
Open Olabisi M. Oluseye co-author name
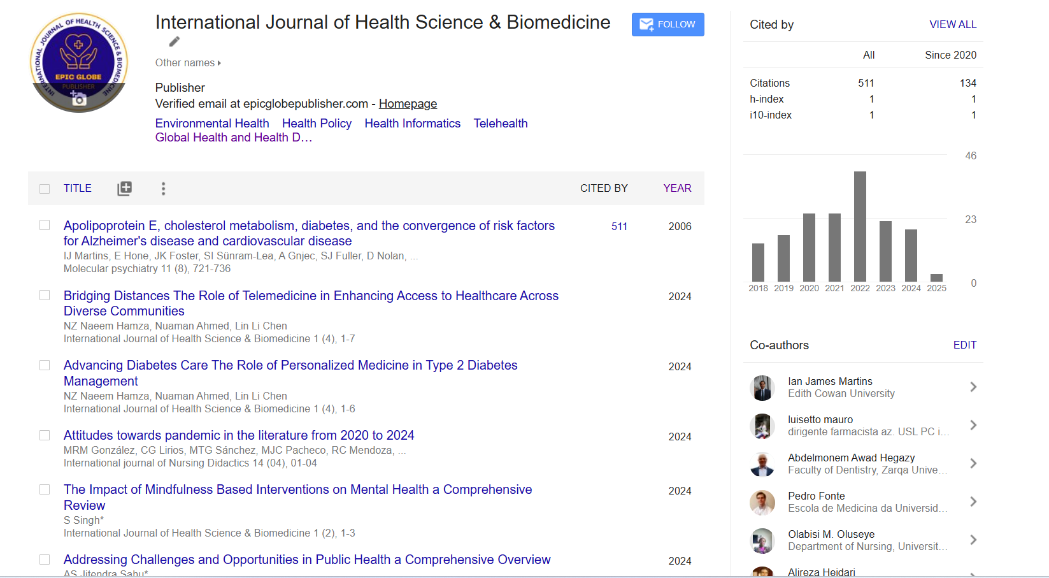(831, 534)
